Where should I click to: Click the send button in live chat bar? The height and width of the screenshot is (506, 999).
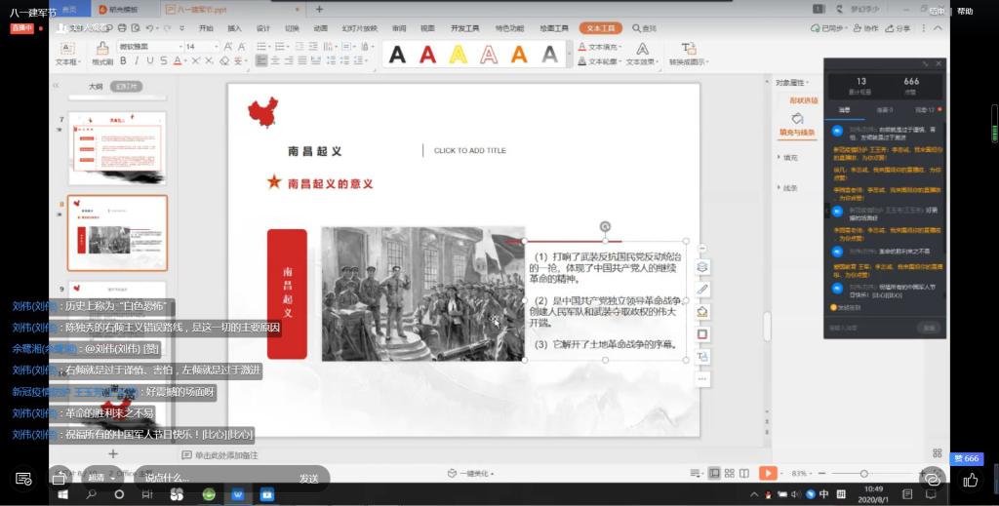coord(309,478)
